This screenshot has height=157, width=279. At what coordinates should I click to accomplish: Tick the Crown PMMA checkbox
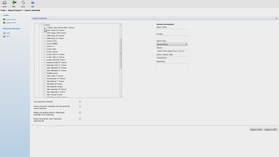(x=44, y=44)
